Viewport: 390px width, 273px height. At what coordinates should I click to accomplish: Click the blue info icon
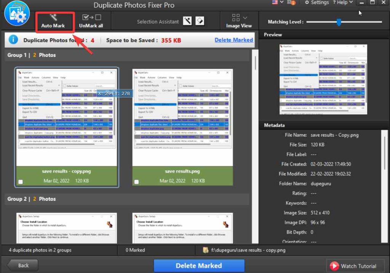(13, 40)
